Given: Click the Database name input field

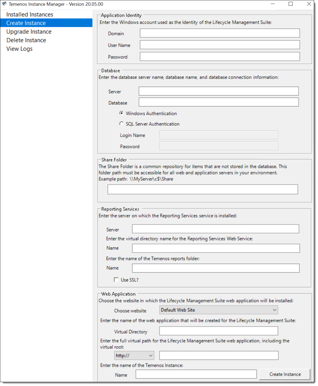Looking at the screenshot, I should tap(219, 102).
